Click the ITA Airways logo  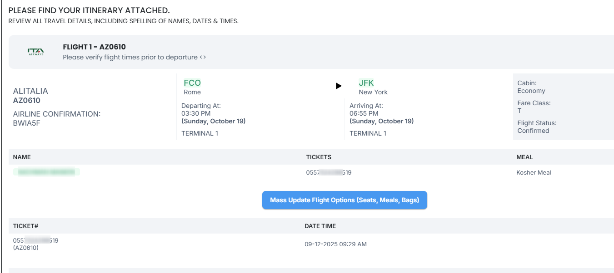pos(36,52)
